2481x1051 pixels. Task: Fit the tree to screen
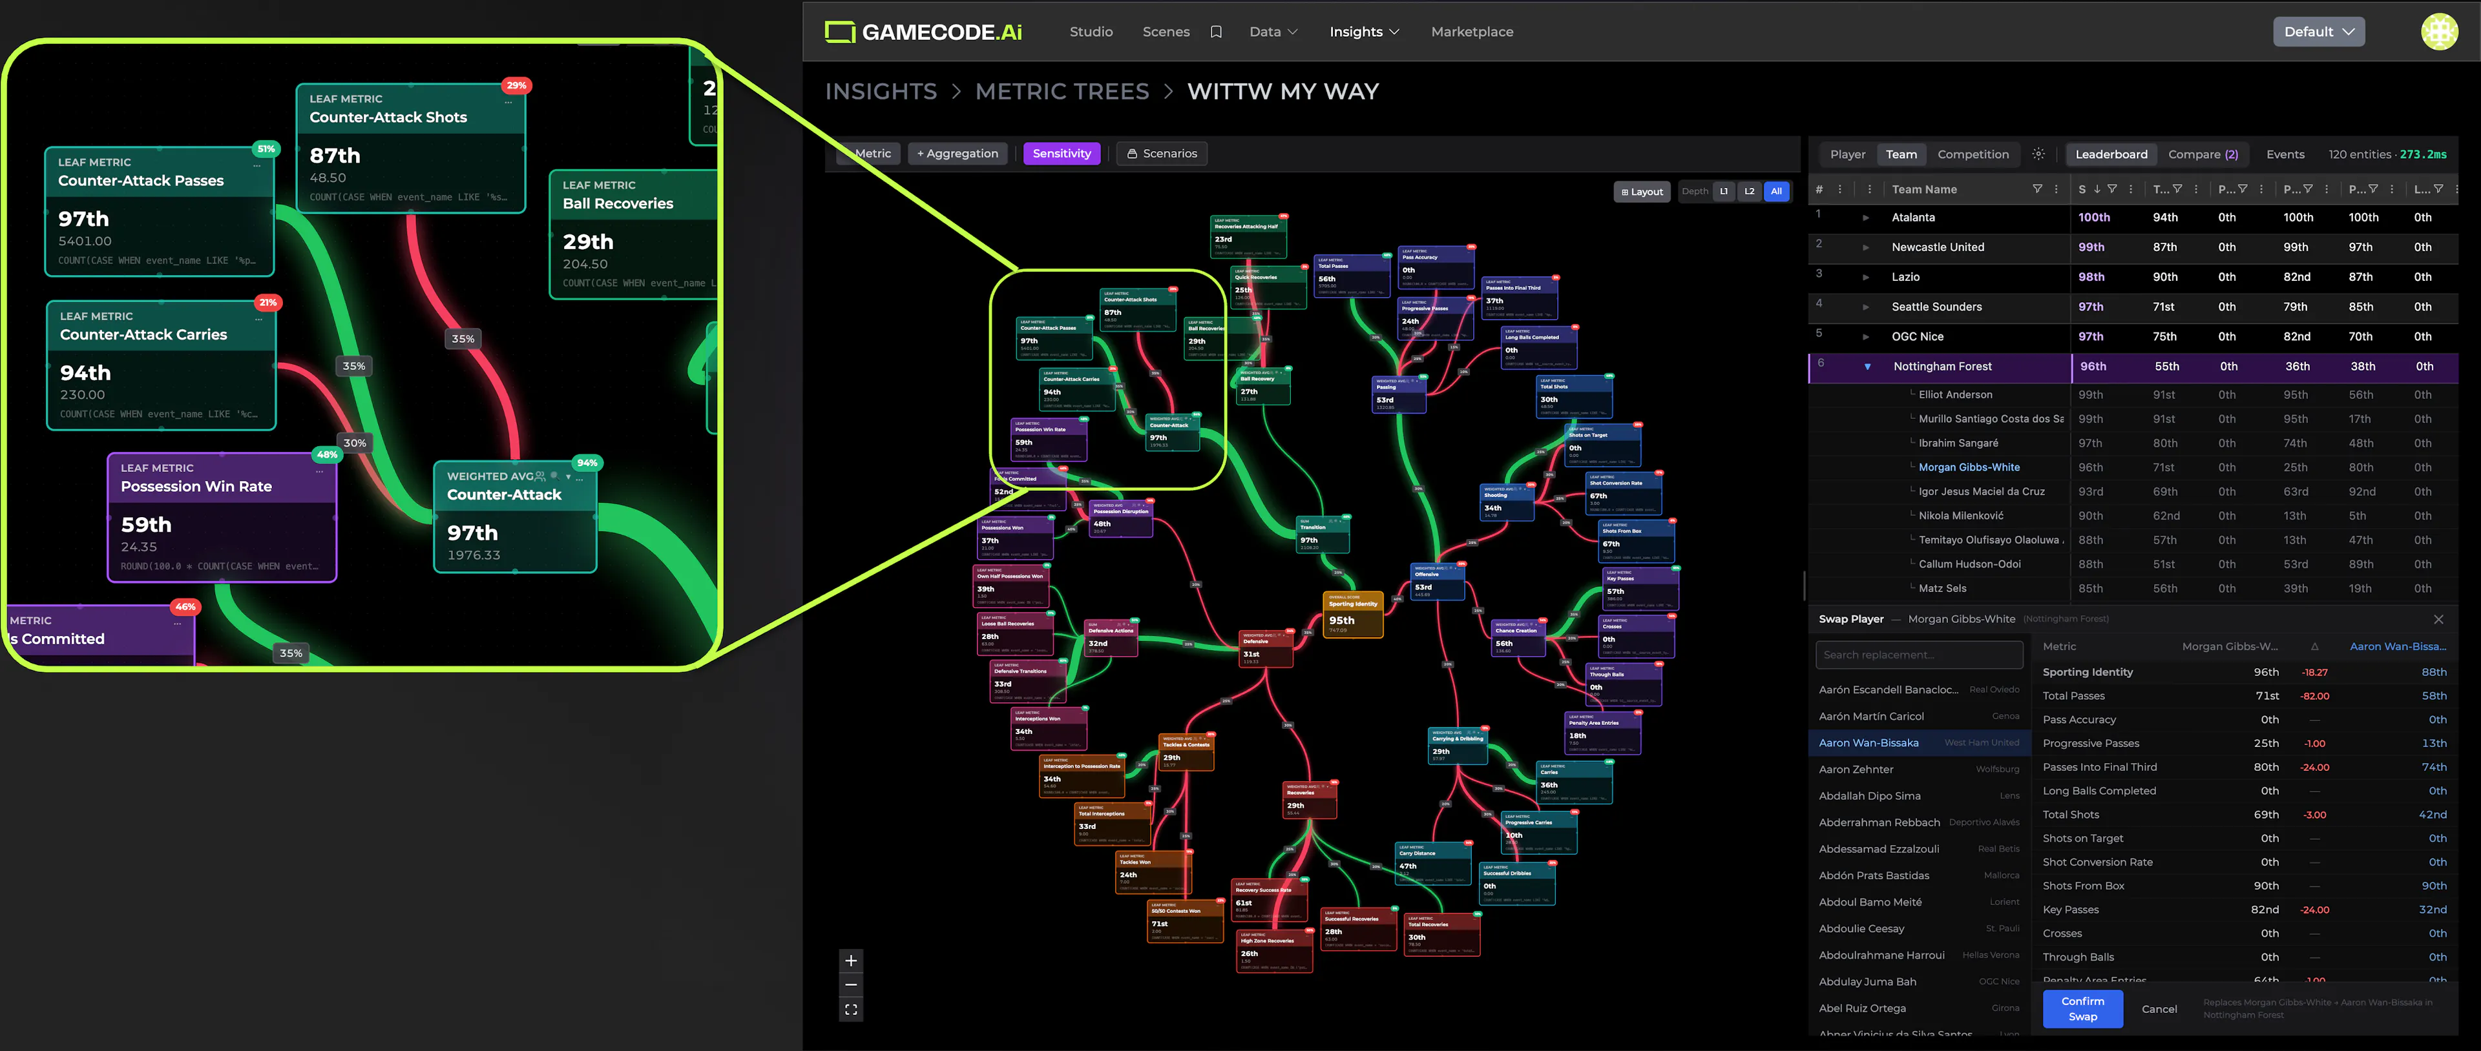click(x=850, y=1010)
